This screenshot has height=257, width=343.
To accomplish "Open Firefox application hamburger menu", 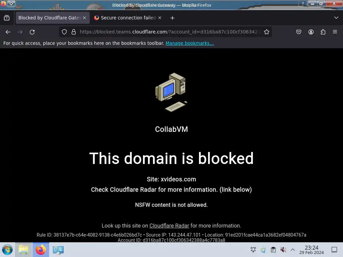I will click(335, 32).
